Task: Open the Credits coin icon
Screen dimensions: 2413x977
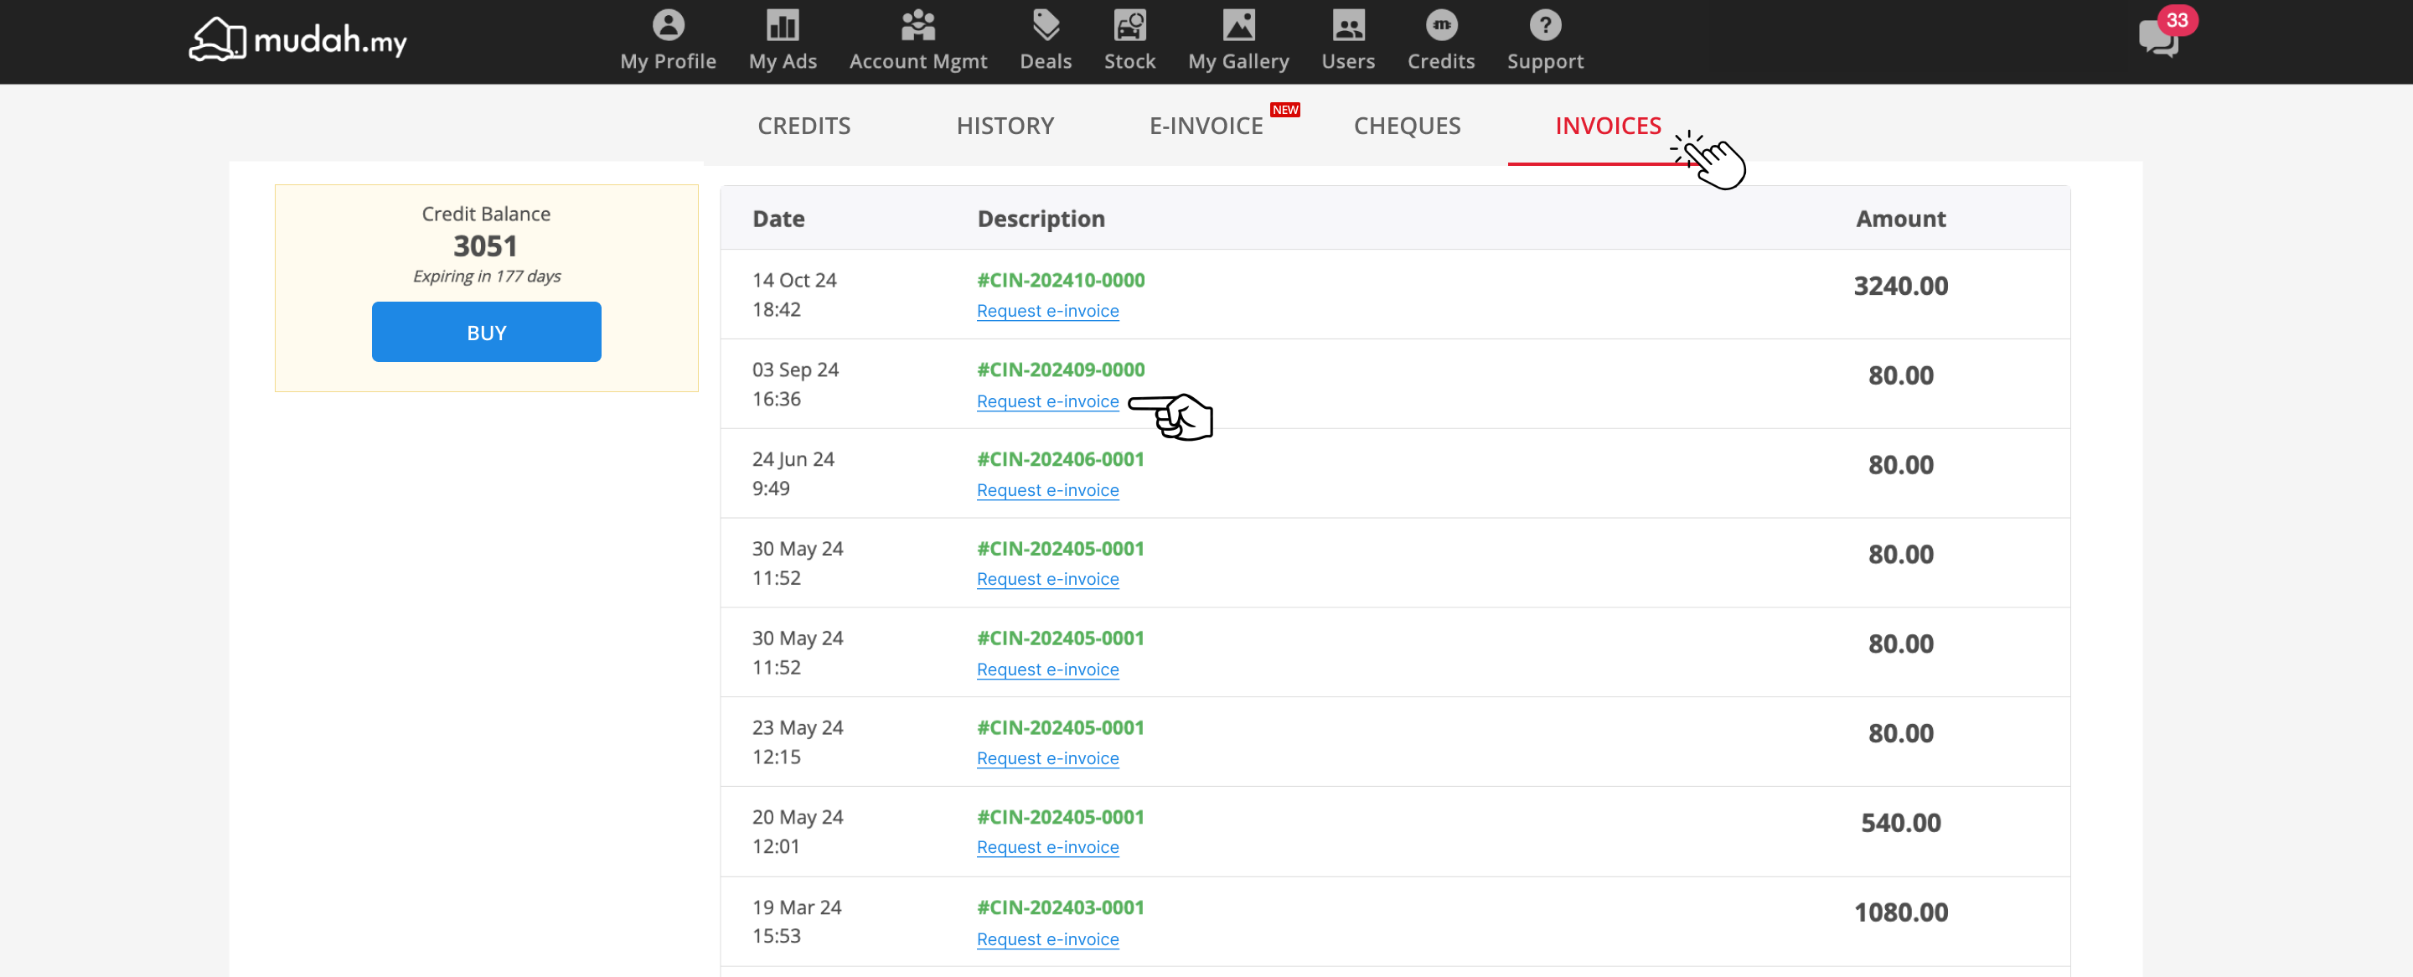Action: 1441,25
